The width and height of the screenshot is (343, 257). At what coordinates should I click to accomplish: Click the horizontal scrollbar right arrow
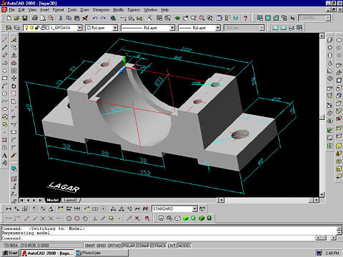(x=316, y=200)
